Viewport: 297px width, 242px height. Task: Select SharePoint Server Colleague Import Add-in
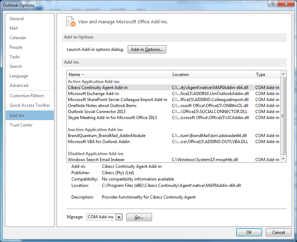click(x=174, y=100)
